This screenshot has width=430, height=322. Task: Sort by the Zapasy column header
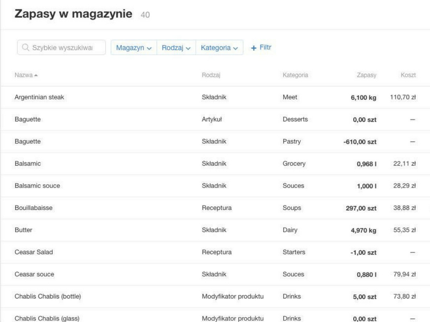pos(367,75)
